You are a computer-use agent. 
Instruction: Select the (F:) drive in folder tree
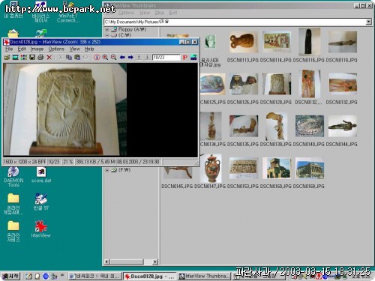pyautogui.click(x=124, y=170)
